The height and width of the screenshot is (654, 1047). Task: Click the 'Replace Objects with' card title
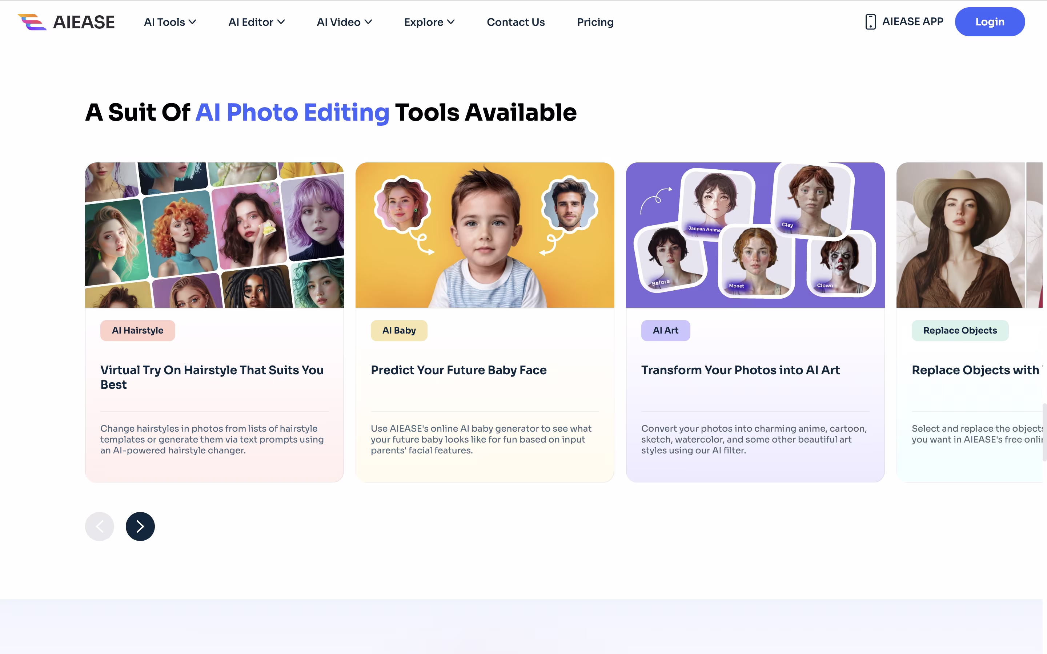977,370
